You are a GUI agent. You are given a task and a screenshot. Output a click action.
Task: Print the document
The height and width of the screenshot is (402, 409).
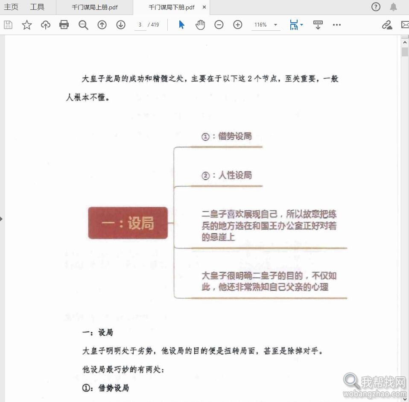tap(64, 25)
